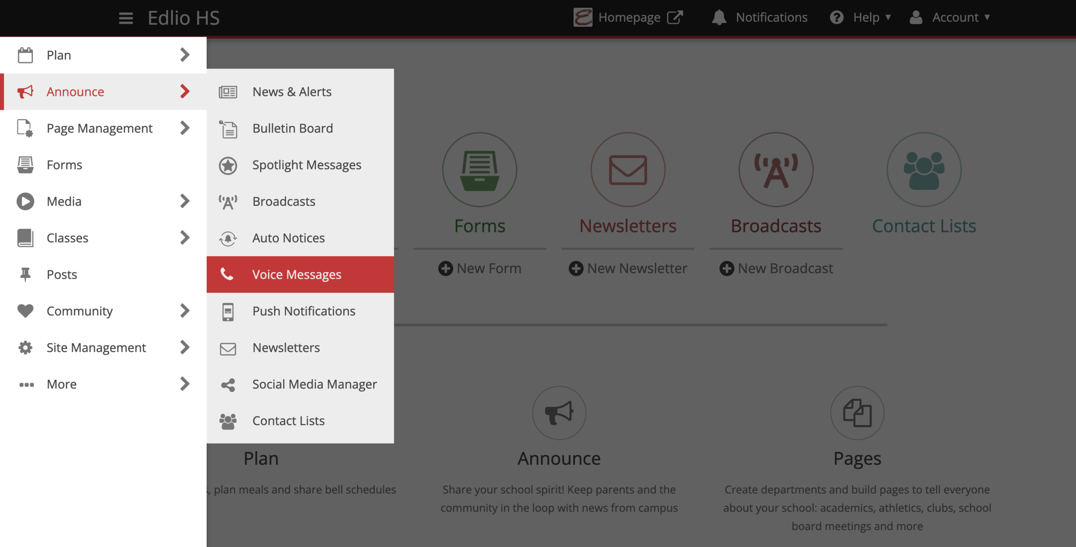Image resolution: width=1076 pixels, height=547 pixels.
Task: Click the Social Media Manager share icon
Action: coord(228,385)
